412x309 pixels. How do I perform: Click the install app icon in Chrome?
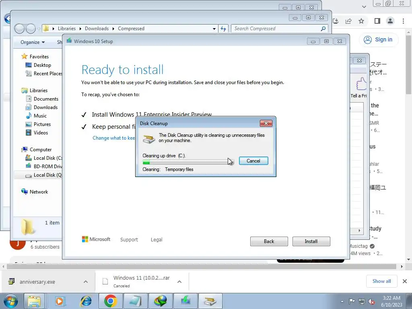(336, 21)
